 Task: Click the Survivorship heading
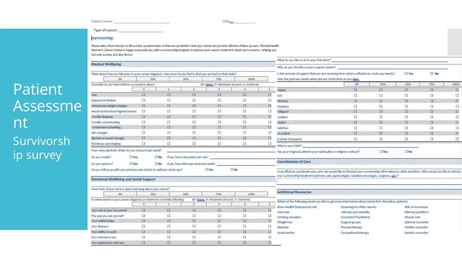[102, 38]
